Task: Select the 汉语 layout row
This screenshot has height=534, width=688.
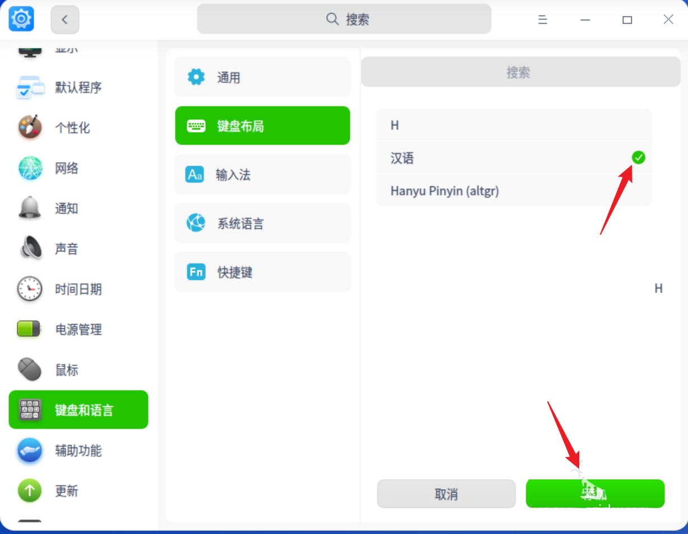Action: [514, 158]
